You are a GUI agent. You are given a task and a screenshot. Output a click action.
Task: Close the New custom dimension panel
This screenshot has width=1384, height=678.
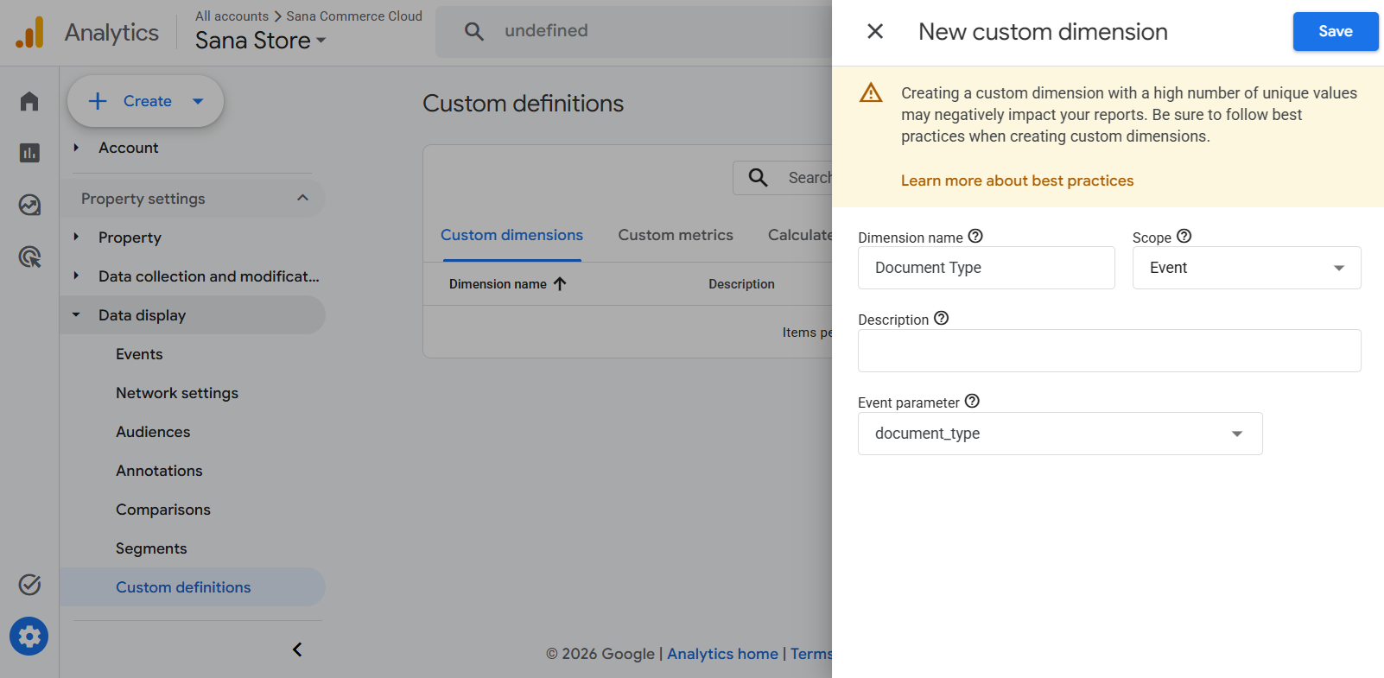875,31
